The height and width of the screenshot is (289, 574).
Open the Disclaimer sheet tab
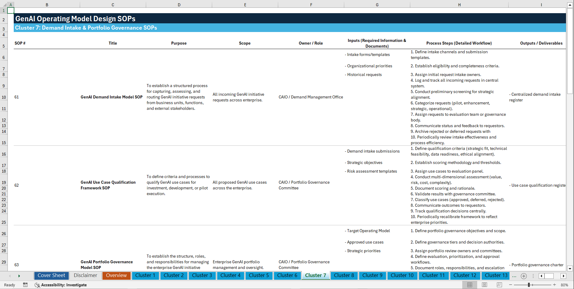click(x=85, y=276)
